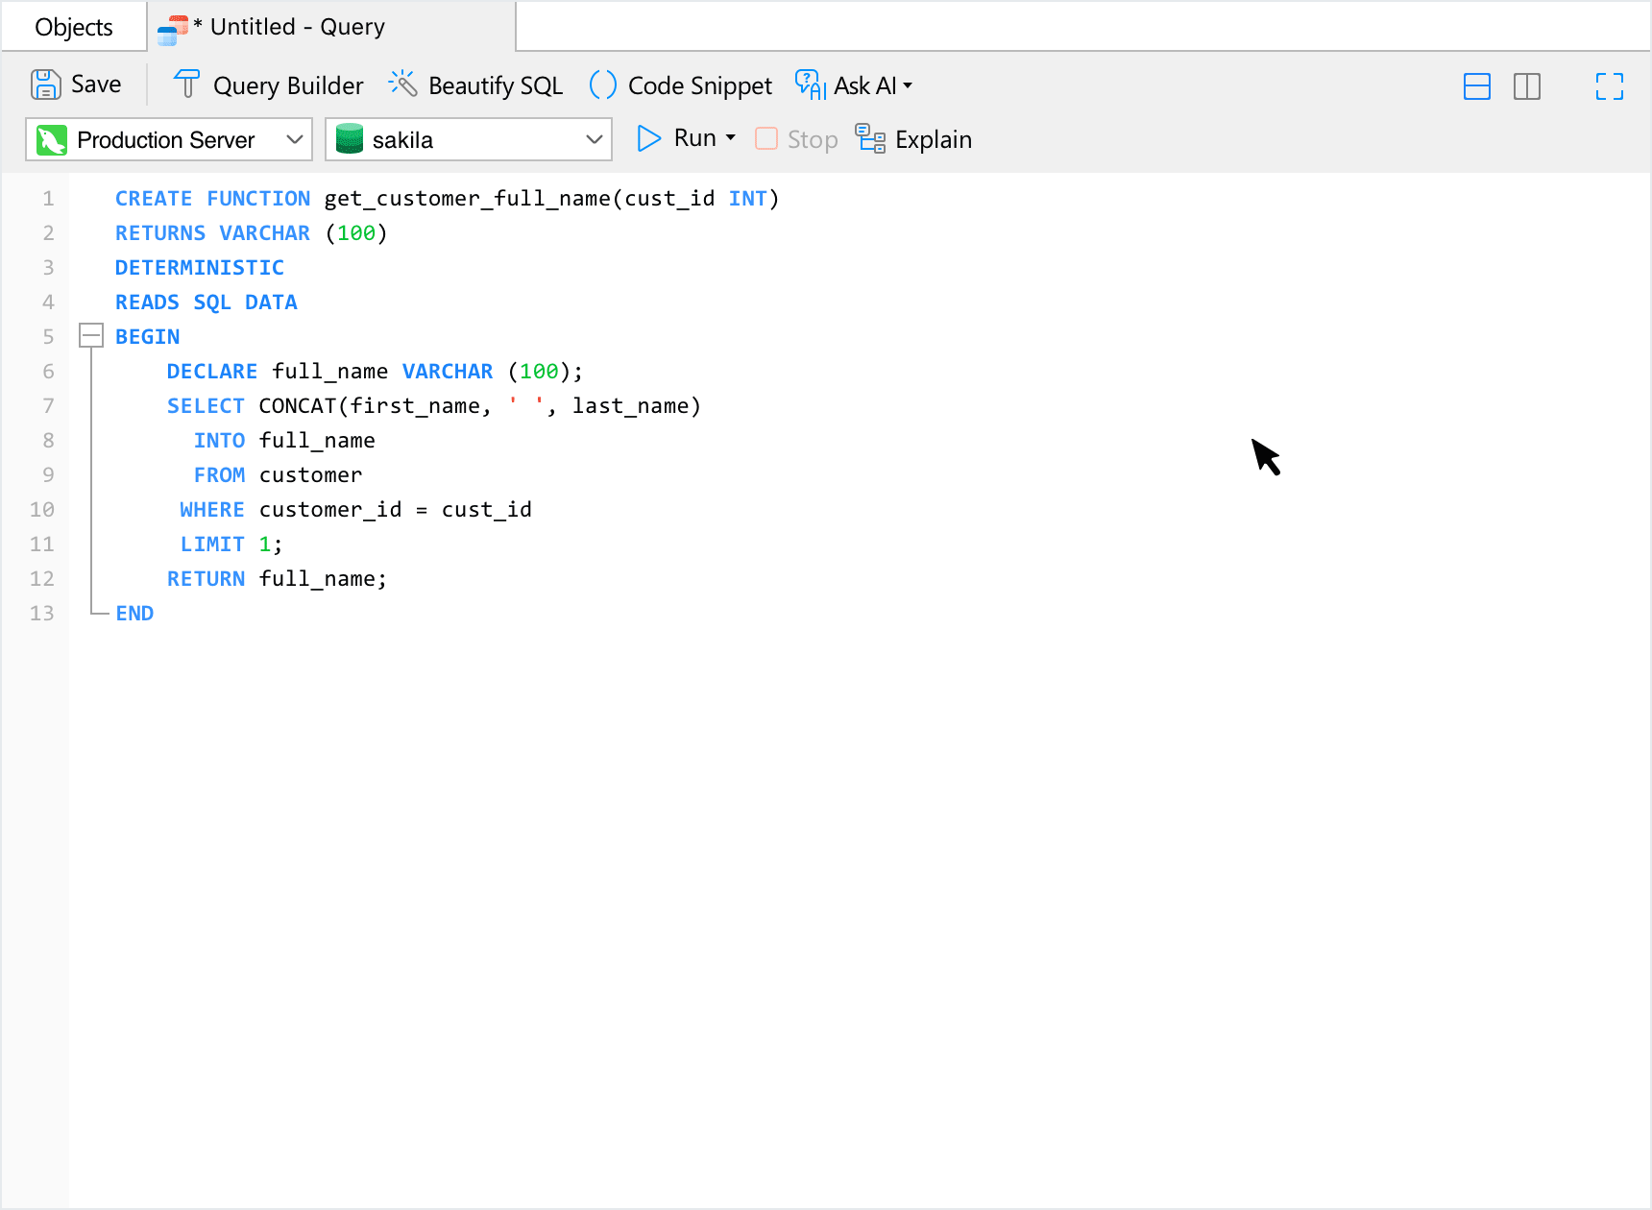Switch to the Objects tab
The image size is (1652, 1210).
(74, 27)
